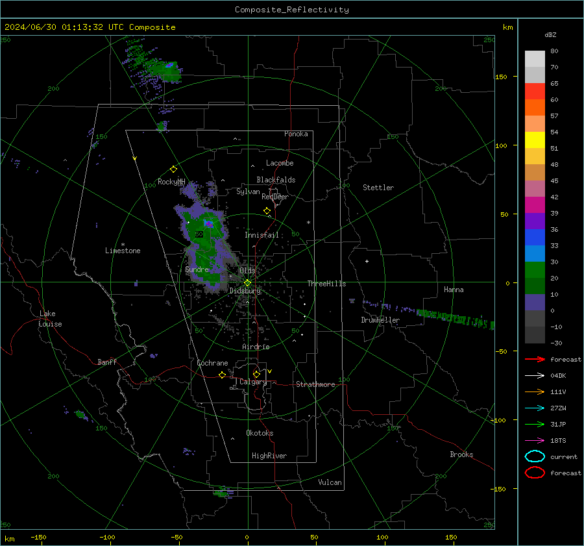Pick the cyan 27ZW arrow legend icon
Viewport: 584px width, 546px height.
click(x=535, y=408)
